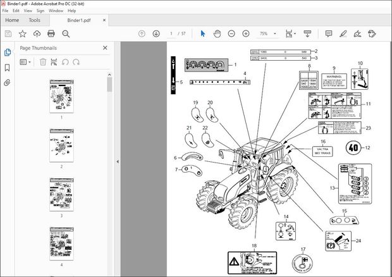
Task: Open Page Thumbnails sidebar icon
Action: [x=8, y=52]
